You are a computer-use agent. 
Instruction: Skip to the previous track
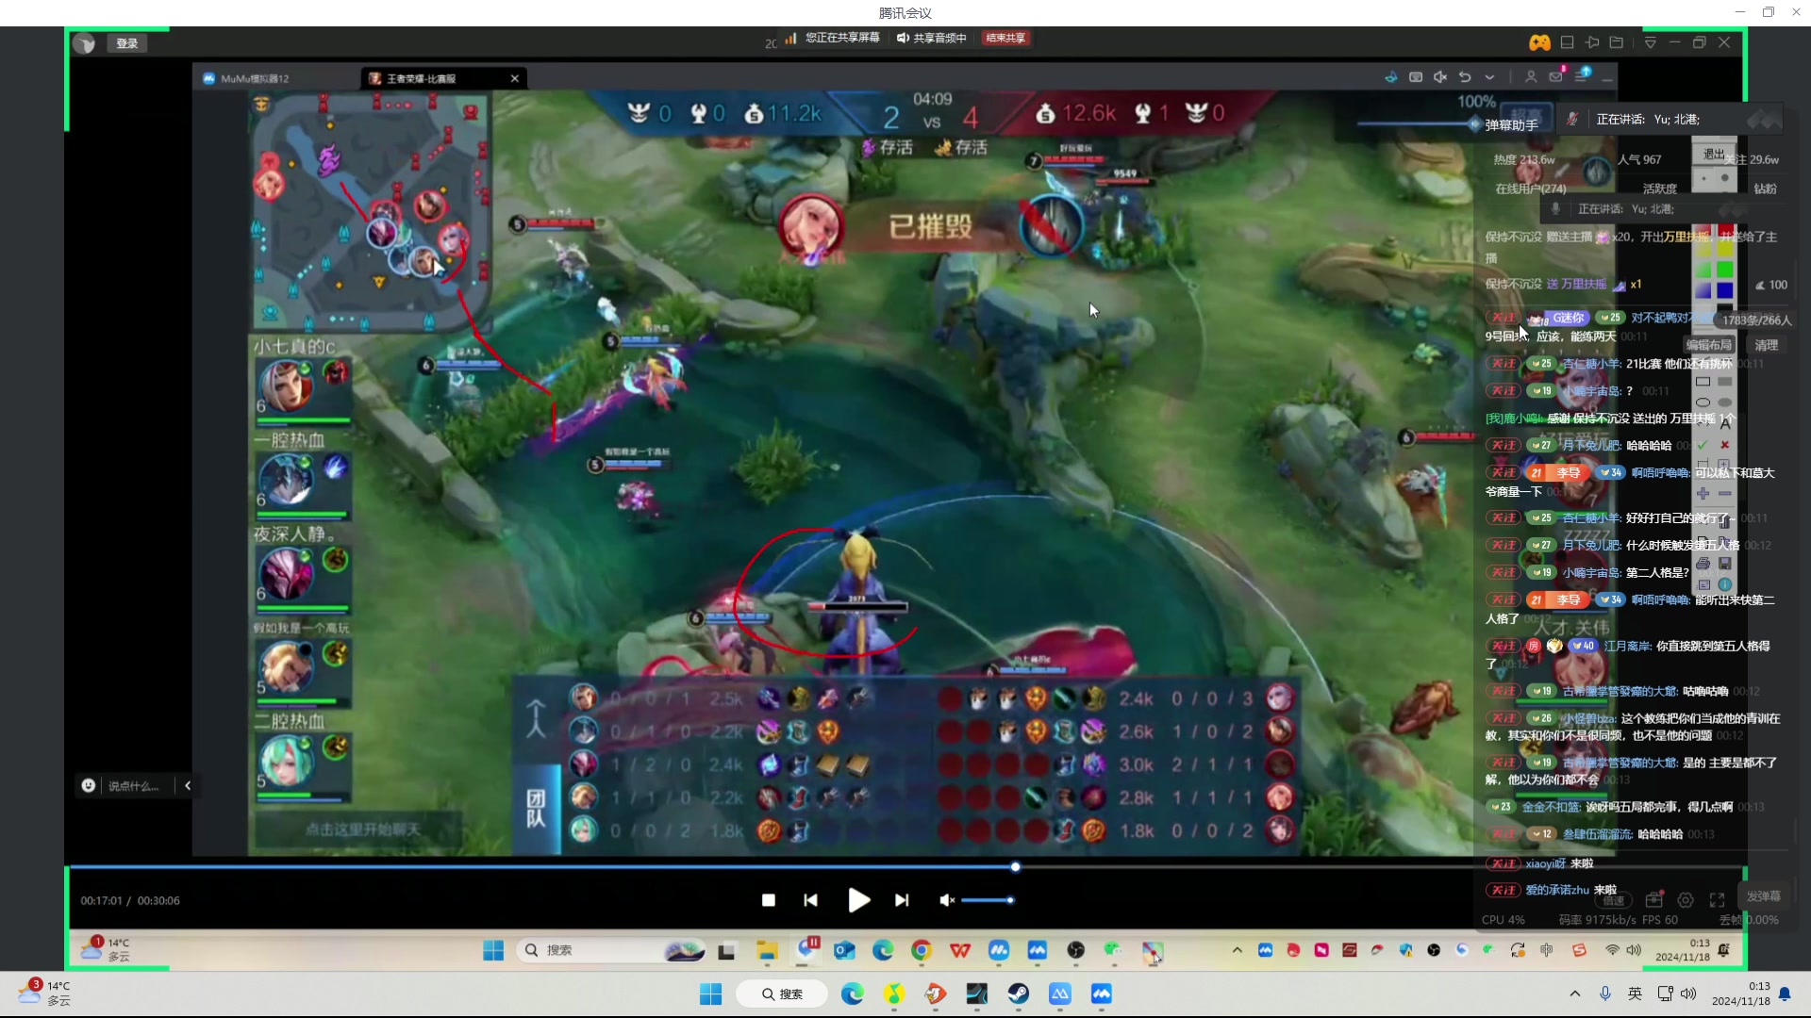(x=811, y=900)
